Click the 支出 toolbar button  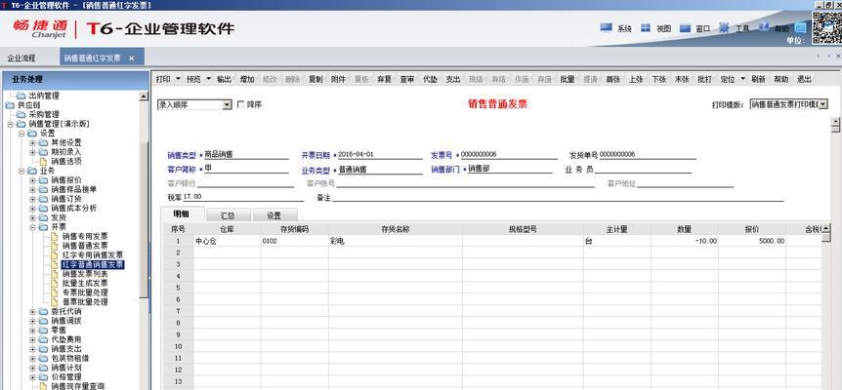(453, 79)
